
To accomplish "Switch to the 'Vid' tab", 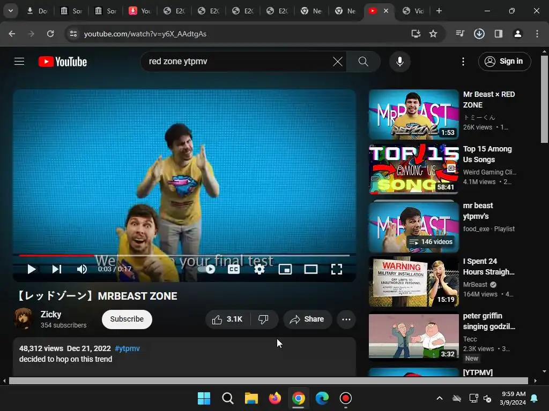I will tap(414, 11).
